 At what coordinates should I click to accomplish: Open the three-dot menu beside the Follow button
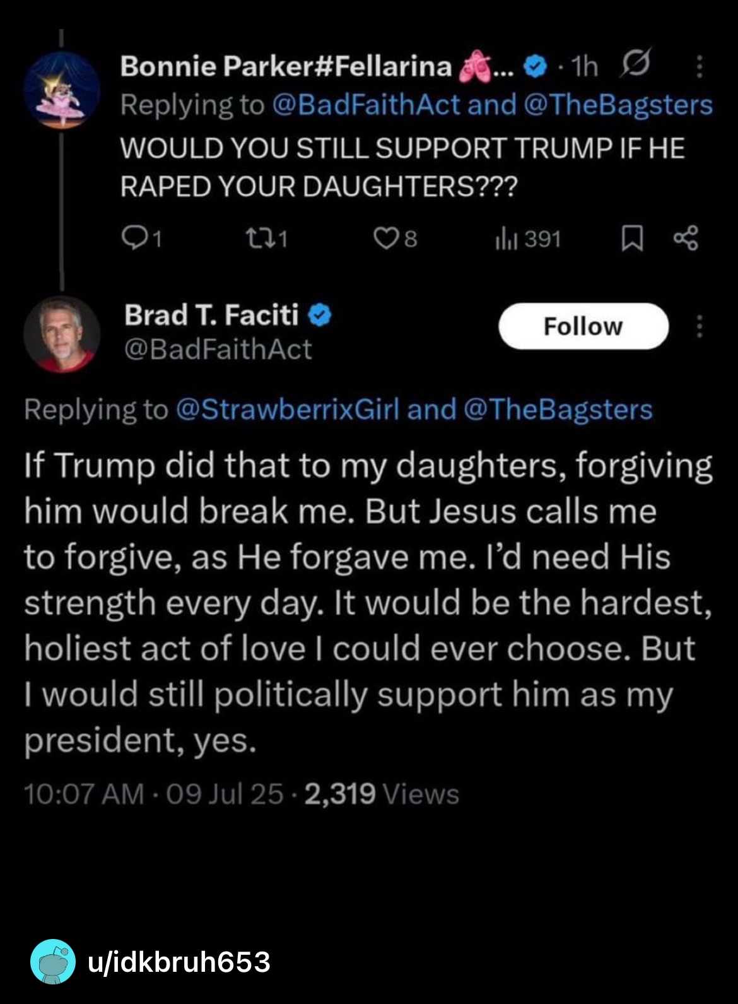coord(700,326)
